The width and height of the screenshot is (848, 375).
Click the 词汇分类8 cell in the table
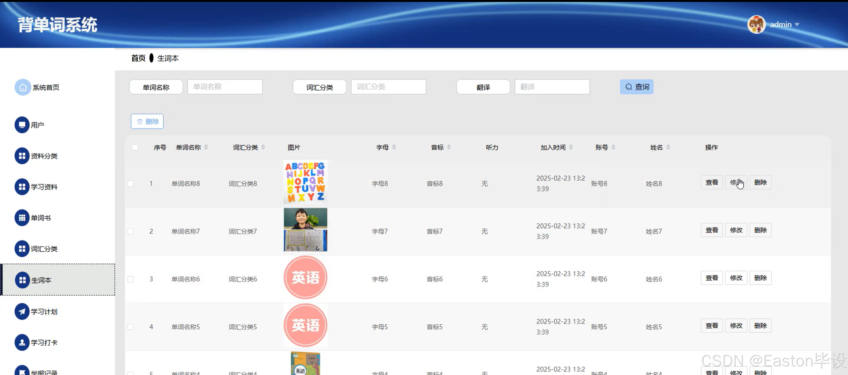point(242,184)
